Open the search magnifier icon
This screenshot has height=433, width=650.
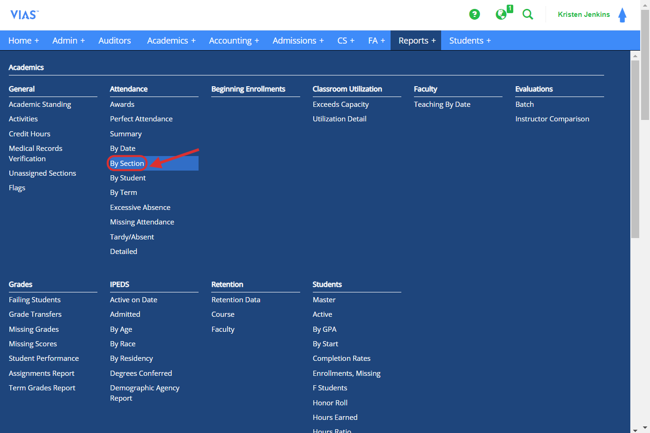[x=528, y=15]
